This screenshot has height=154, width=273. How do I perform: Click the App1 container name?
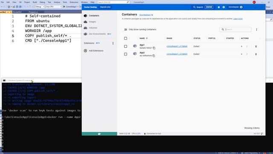tap(142, 45)
